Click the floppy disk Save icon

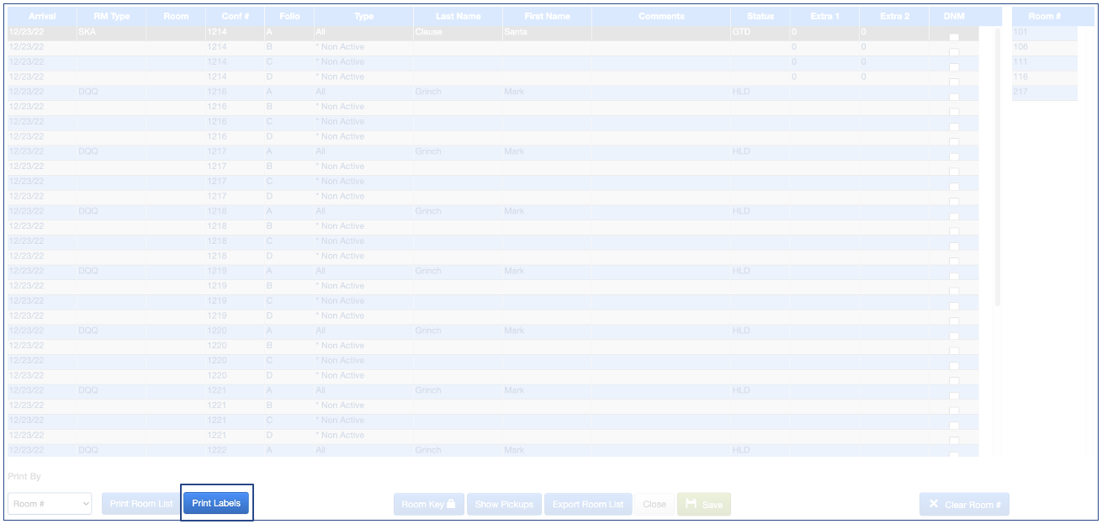click(691, 504)
